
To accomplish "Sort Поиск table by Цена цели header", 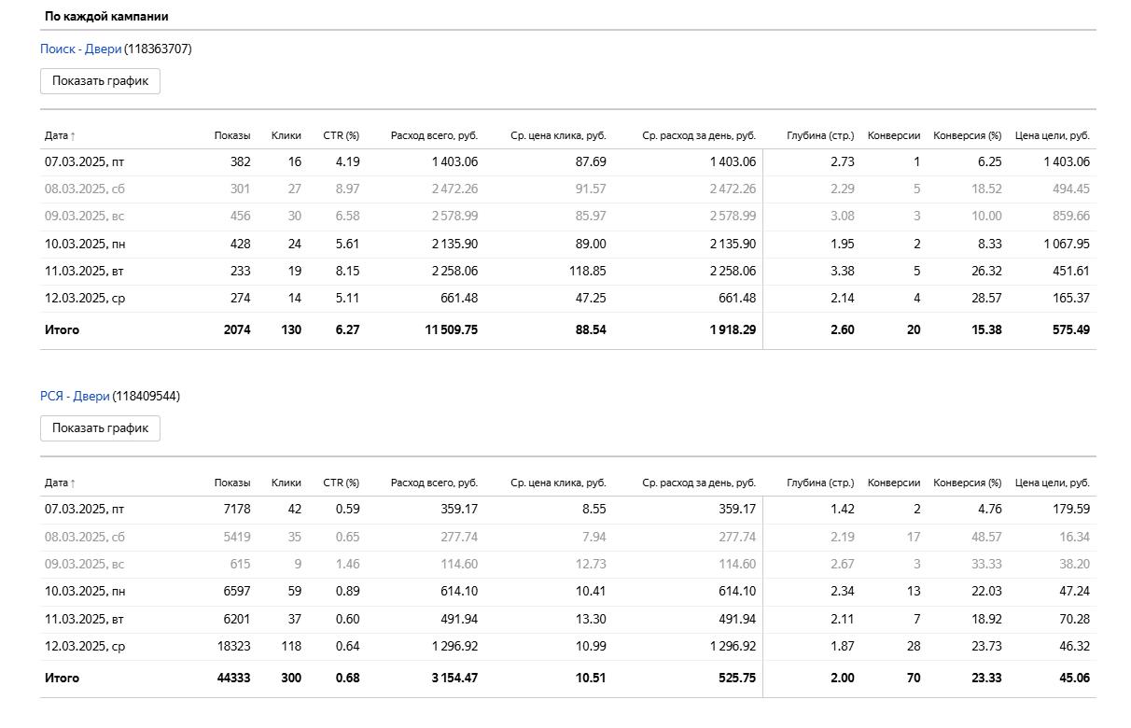I will pyautogui.click(x=1052, y=136).
